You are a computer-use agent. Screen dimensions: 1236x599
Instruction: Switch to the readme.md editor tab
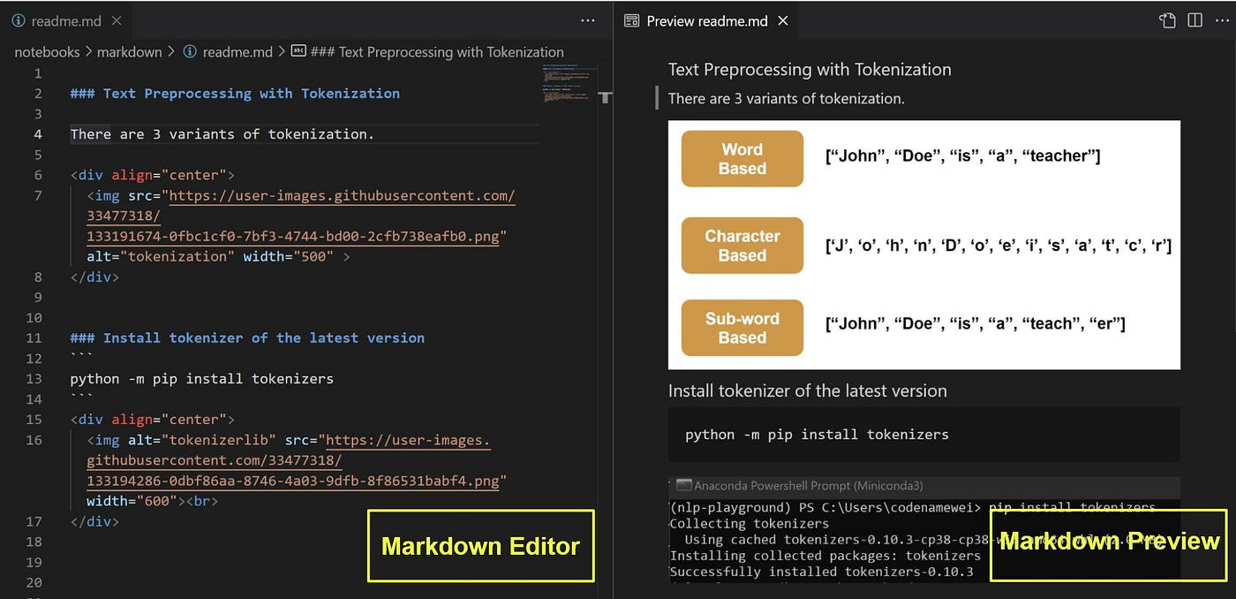point(66,20)
